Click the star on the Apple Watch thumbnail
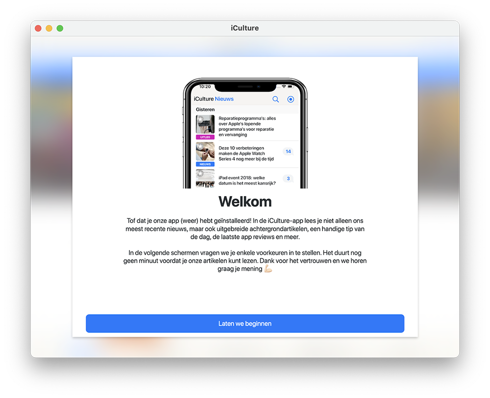This screenshot has height=398, width=490. (200, 147)
